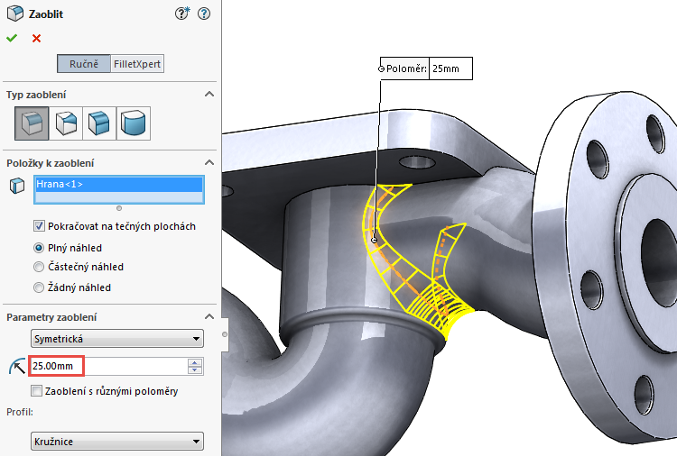Select Žádný náhled radio button

point(39,287)
